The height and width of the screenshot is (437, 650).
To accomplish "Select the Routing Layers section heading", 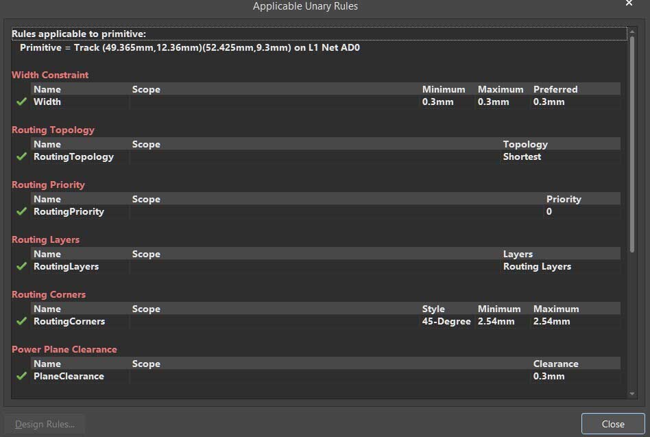I will pyautogui.click(x=45, y=239).
